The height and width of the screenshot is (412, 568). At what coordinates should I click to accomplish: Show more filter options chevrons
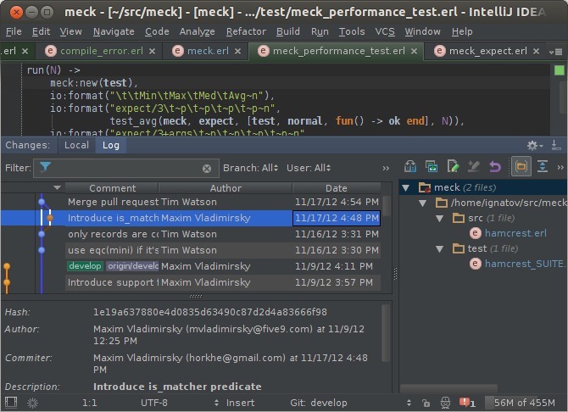[x=386, y=168]
